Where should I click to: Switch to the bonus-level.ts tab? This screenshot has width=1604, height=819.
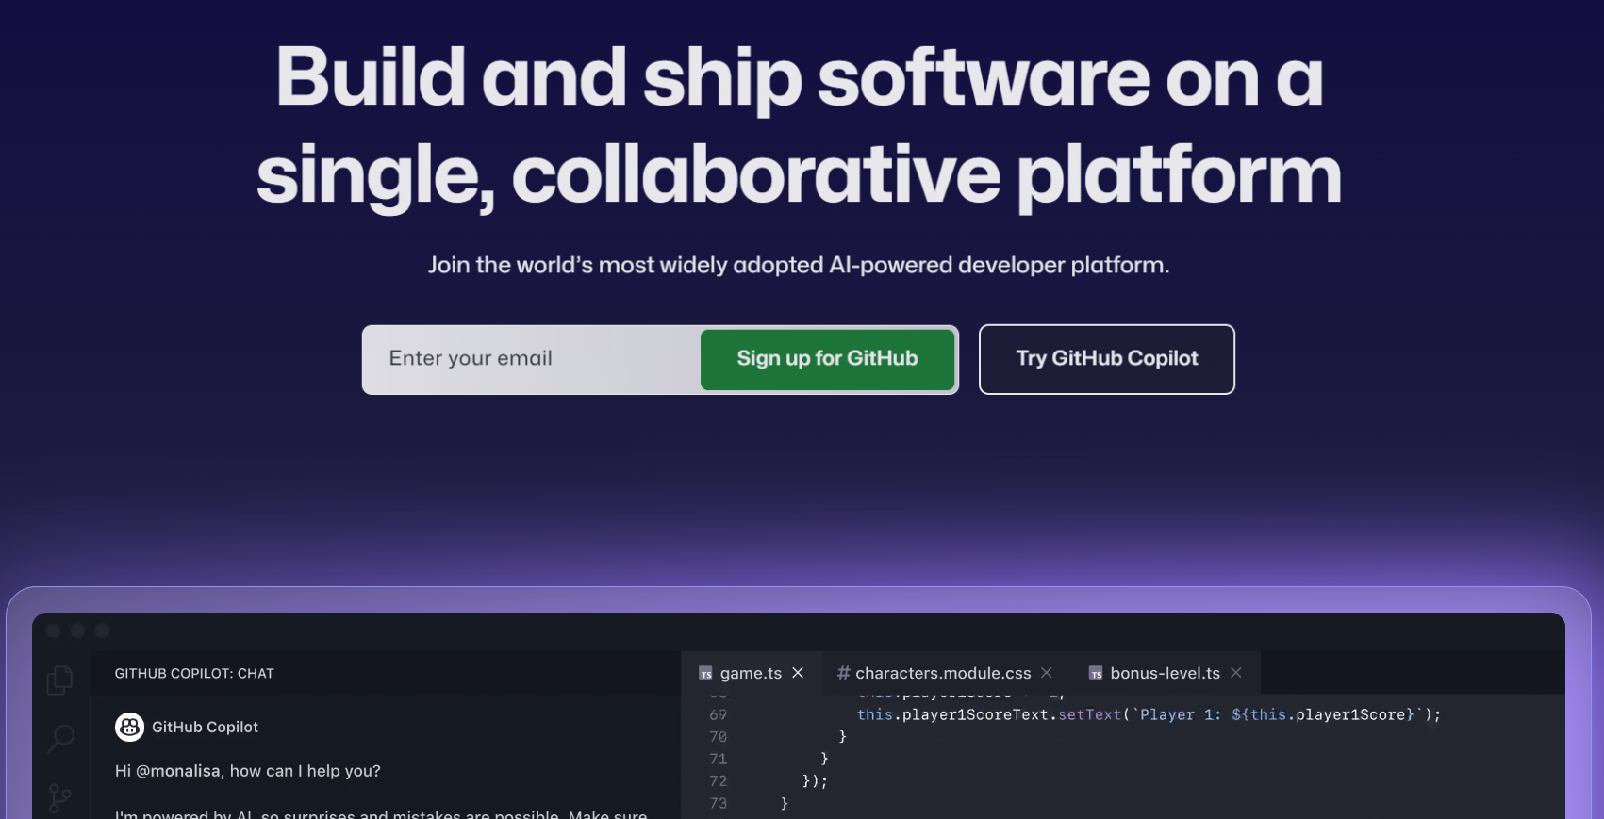point(1166,673)
